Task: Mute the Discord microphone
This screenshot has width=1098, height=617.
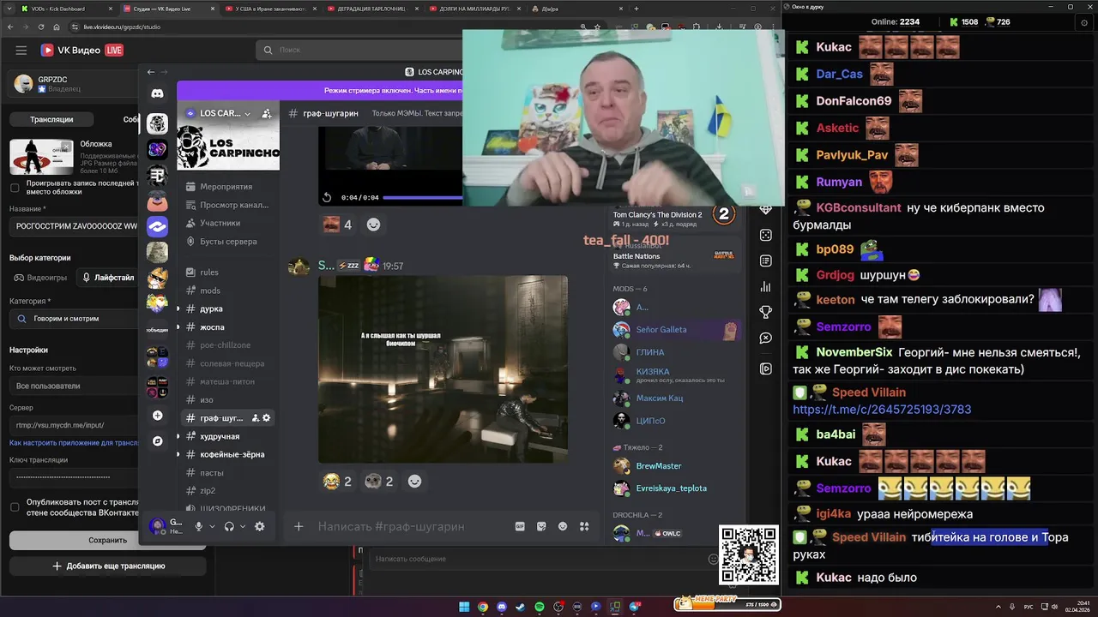Action: click(199, 526)
